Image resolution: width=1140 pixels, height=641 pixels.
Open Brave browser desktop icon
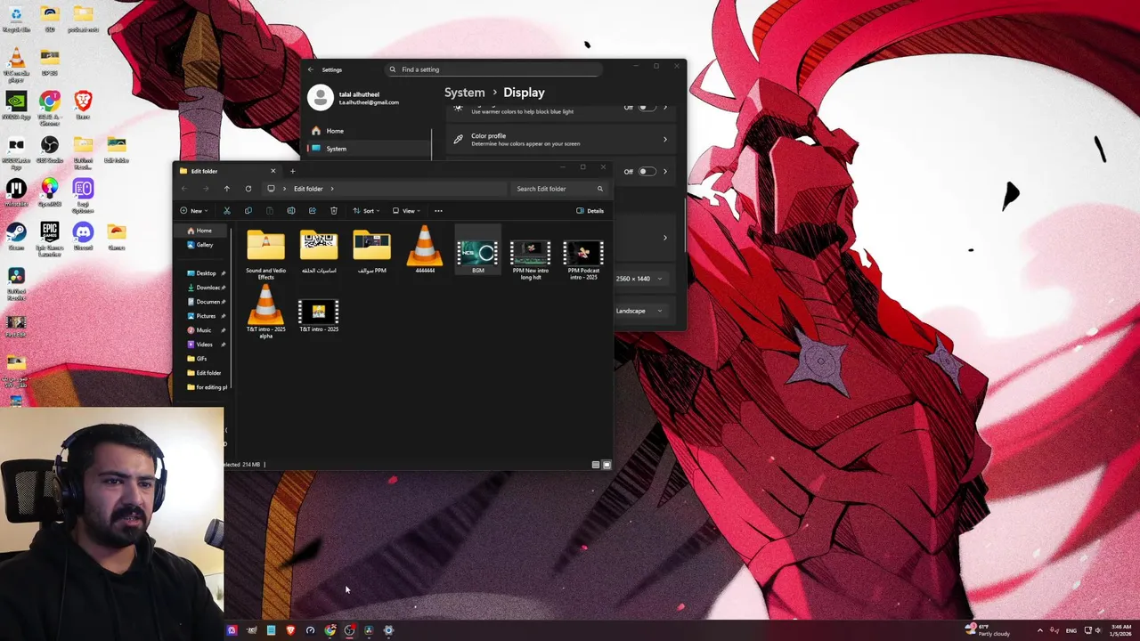pyautogui.click(x=83, y=105)
